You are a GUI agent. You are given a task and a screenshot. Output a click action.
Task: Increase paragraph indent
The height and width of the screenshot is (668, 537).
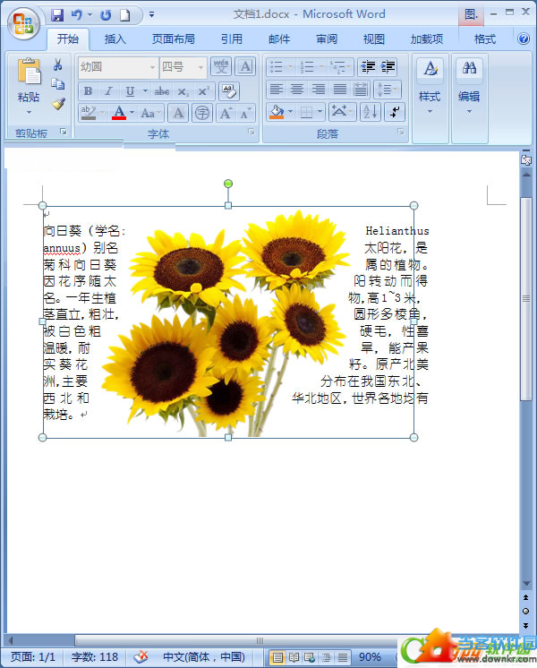point(388,67)
